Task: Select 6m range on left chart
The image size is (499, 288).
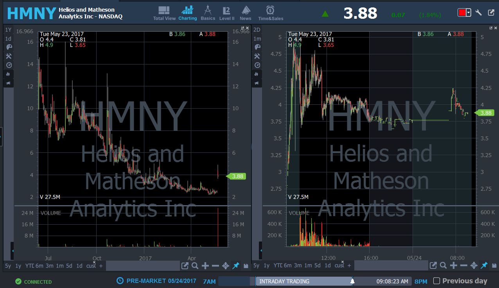Action: [39, 266]
